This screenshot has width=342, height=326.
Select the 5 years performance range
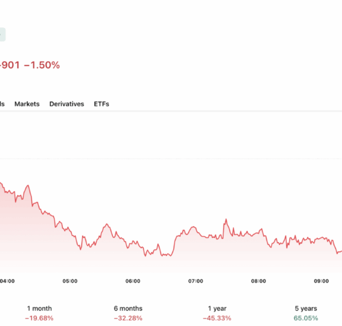pyautogui.click(x=306, y=308)
